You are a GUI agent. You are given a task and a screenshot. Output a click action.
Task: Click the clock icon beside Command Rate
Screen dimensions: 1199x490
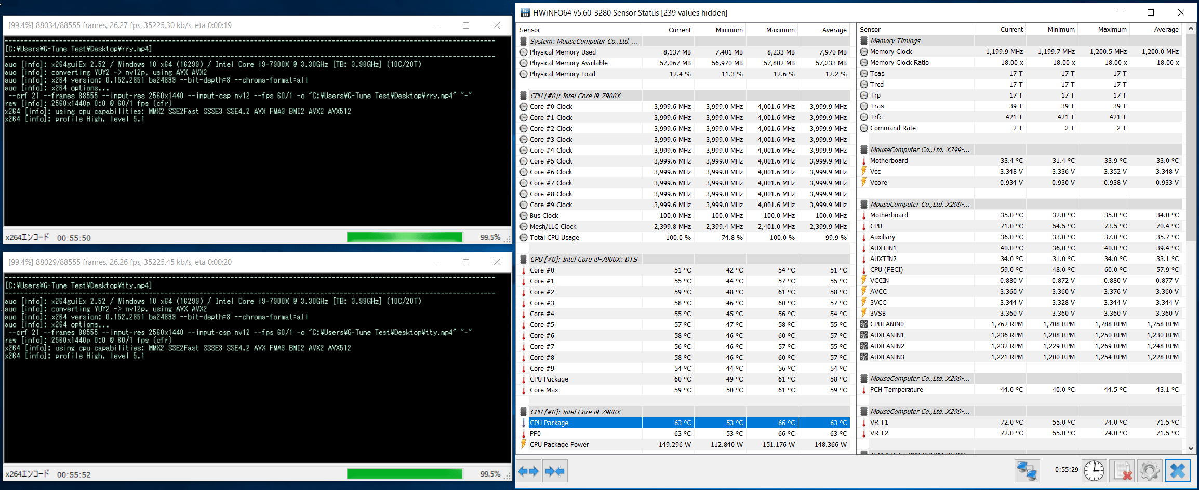coord(864,128)
